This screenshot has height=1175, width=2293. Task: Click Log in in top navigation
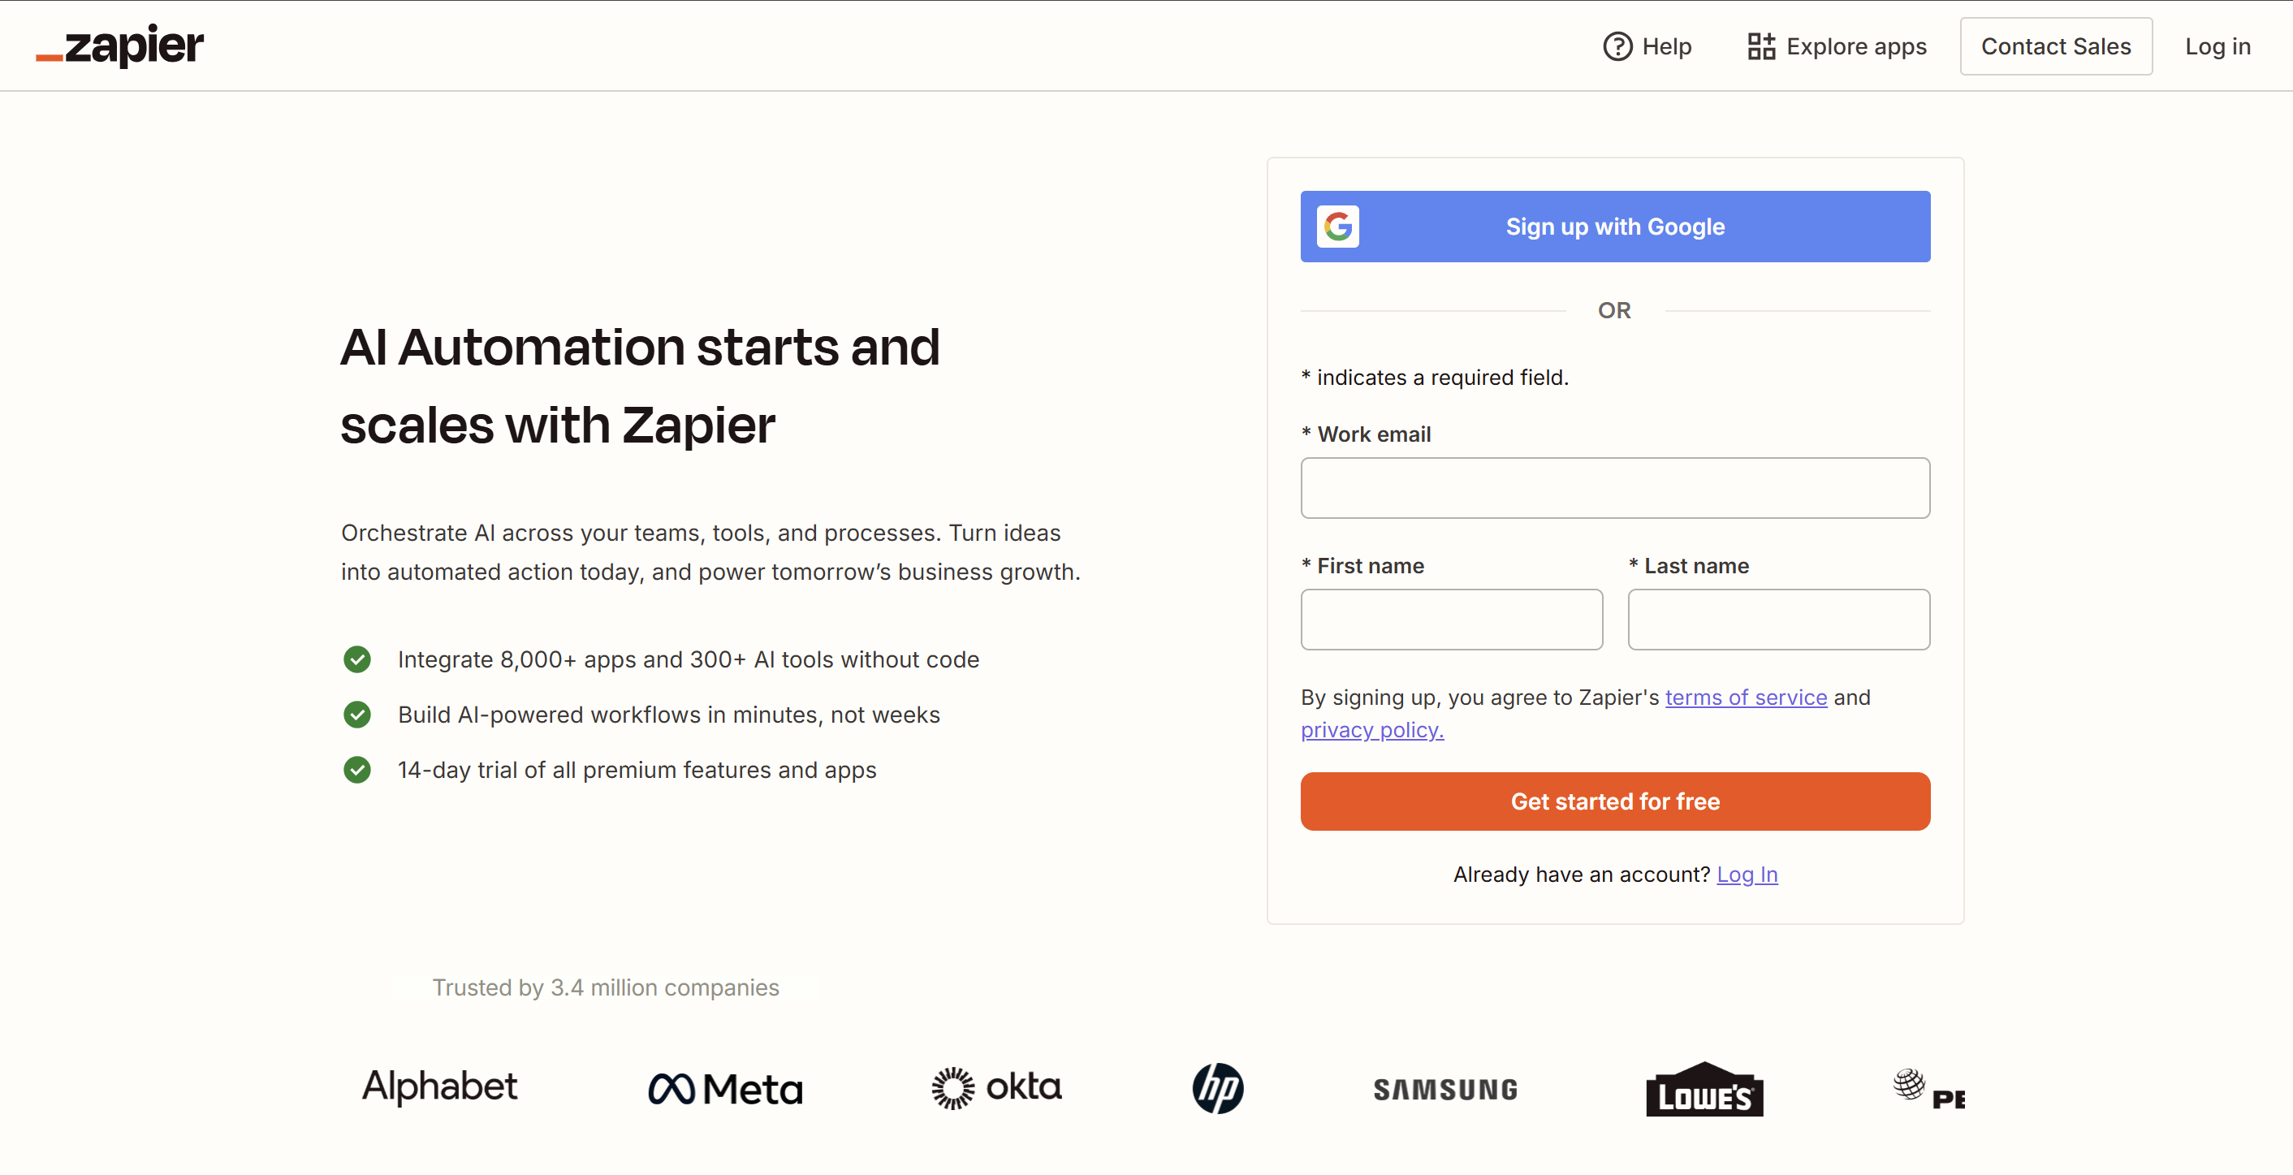coord(2217,46)
